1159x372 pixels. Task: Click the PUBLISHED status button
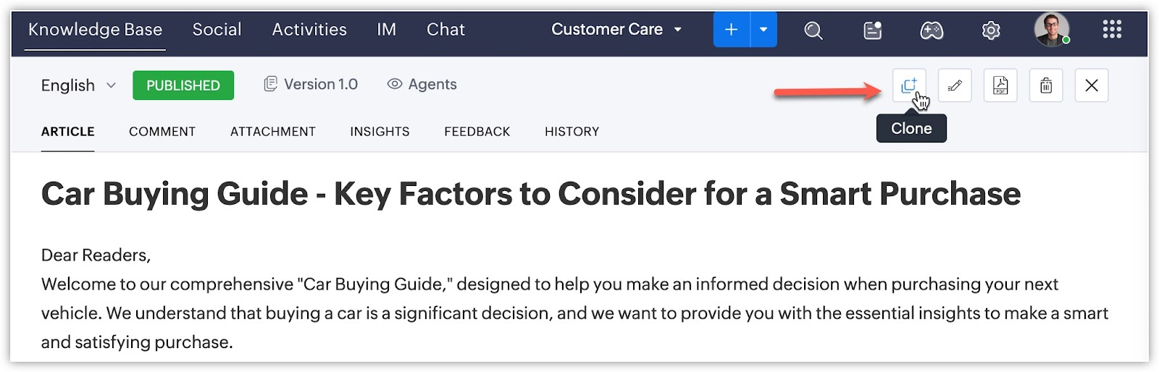point(183,85)
